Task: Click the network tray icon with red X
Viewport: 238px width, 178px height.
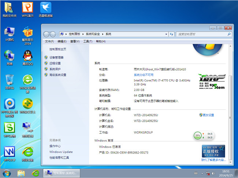Action: click(x=208, y=173)
